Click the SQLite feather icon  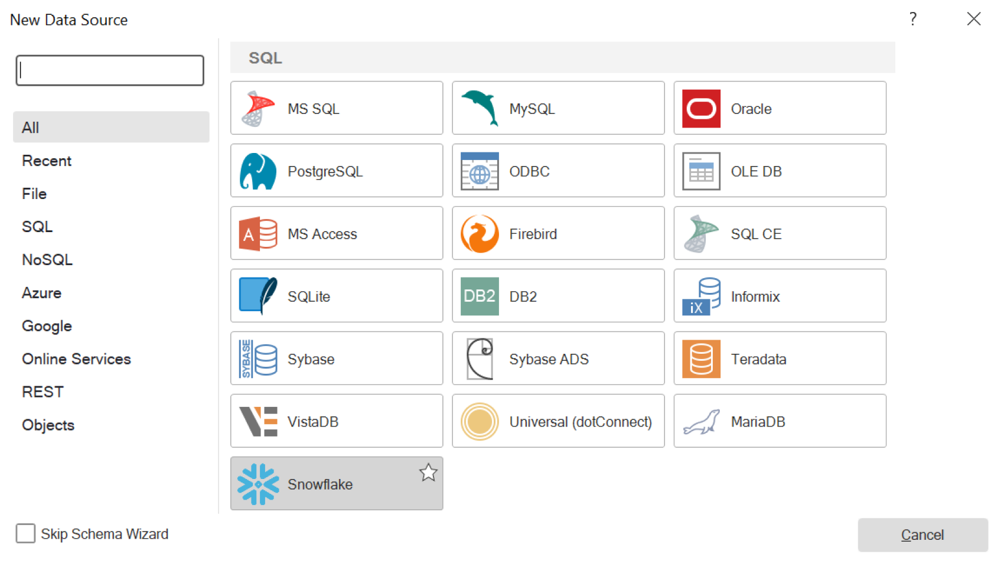click(258, 296)
